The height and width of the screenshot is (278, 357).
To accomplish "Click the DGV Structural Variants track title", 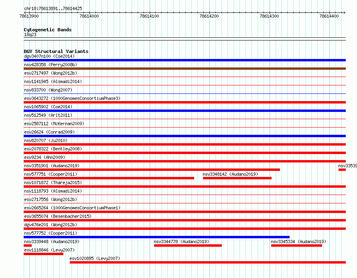I will tap(56, 51).
